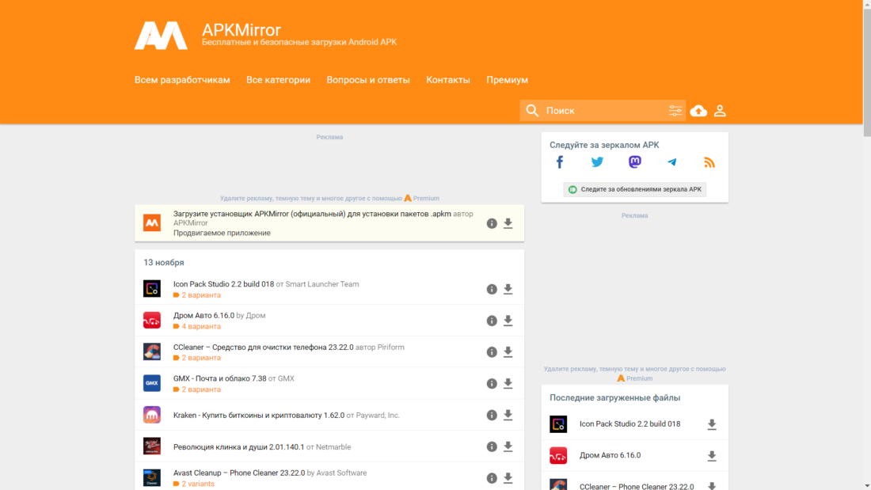Open Kraken 1.62.0 app link

tap(258, 415)
